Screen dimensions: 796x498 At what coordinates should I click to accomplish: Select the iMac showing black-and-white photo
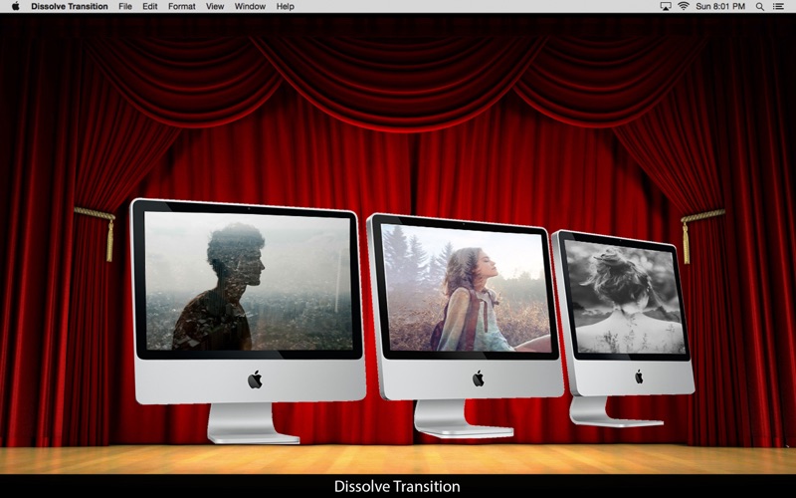point(625,328)
